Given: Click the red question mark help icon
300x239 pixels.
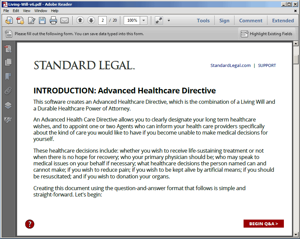Looking at the screenshot, I should [30, 224].
